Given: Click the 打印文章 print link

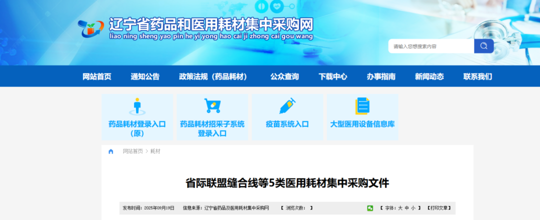Looking at the screenshot, I should pyautogui.click(x=441, y=208).
